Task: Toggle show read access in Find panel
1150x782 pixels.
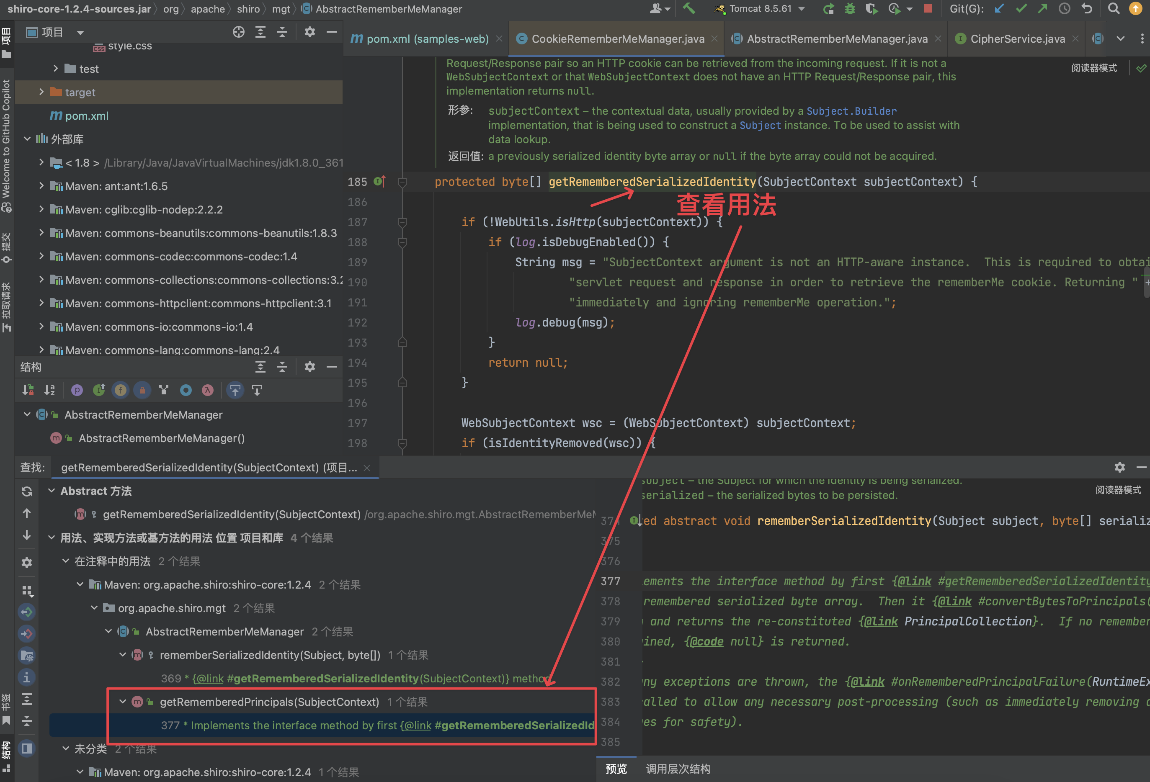Action: pyautogui.click(x=27, y=612)
